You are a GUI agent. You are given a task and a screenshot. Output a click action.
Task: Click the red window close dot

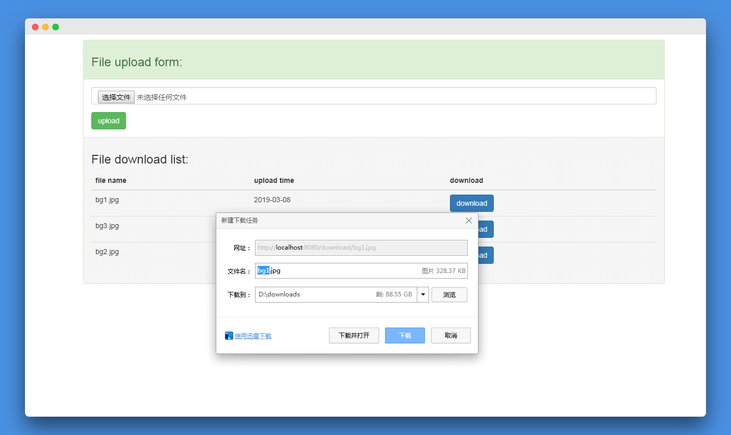click(x=35, y=27)
